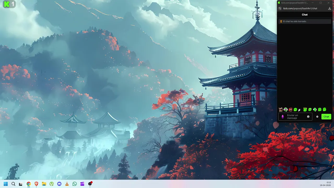Insert the last green frog emote
Image resolution: width=334 pixels, height=188 pixels.
(x=325, y=109)
